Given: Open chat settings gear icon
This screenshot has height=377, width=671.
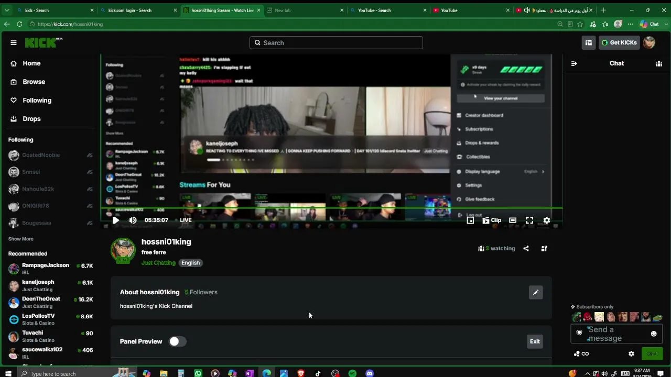Looking at the screenshot, I should [x=631, y=354].
